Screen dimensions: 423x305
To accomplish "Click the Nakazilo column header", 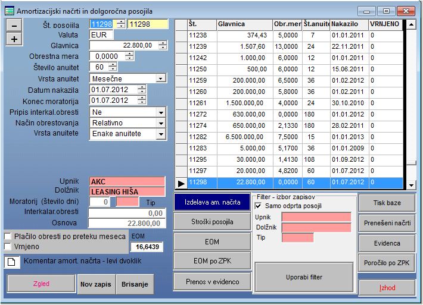I will click(x=348, y=24).
